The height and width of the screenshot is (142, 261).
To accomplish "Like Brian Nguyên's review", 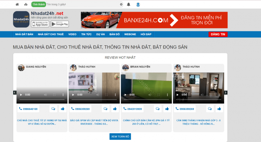I will pyautogui.click(x=167, y=109).
